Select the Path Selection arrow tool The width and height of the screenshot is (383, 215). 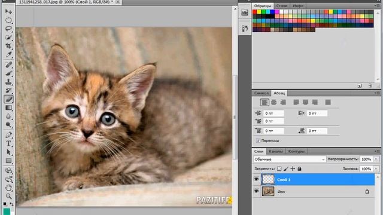[8, 152]
